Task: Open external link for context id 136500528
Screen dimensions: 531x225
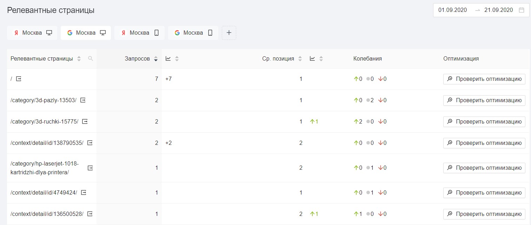Action: [x=90, y=214]
